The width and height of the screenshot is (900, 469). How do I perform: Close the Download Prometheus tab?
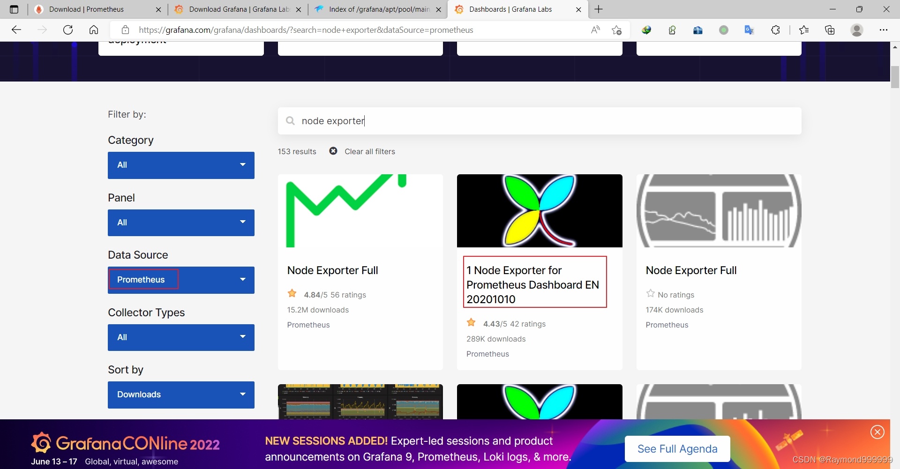158,9
